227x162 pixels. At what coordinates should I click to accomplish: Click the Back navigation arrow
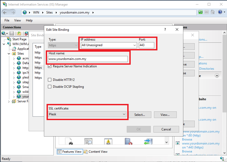coord(6,12)
